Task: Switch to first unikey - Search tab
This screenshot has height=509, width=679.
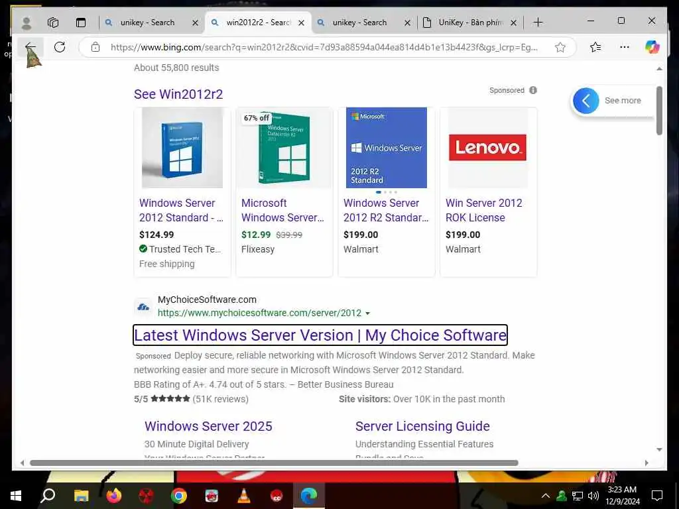Action: (147, 23)
